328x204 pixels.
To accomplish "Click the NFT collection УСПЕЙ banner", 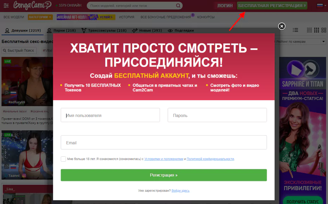I will tap(86, 17).
